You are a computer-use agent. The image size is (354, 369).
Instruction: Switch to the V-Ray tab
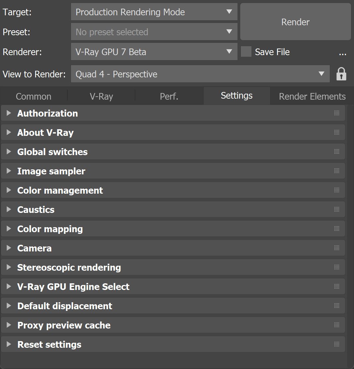pyautogui.click(x=101, y=96)
